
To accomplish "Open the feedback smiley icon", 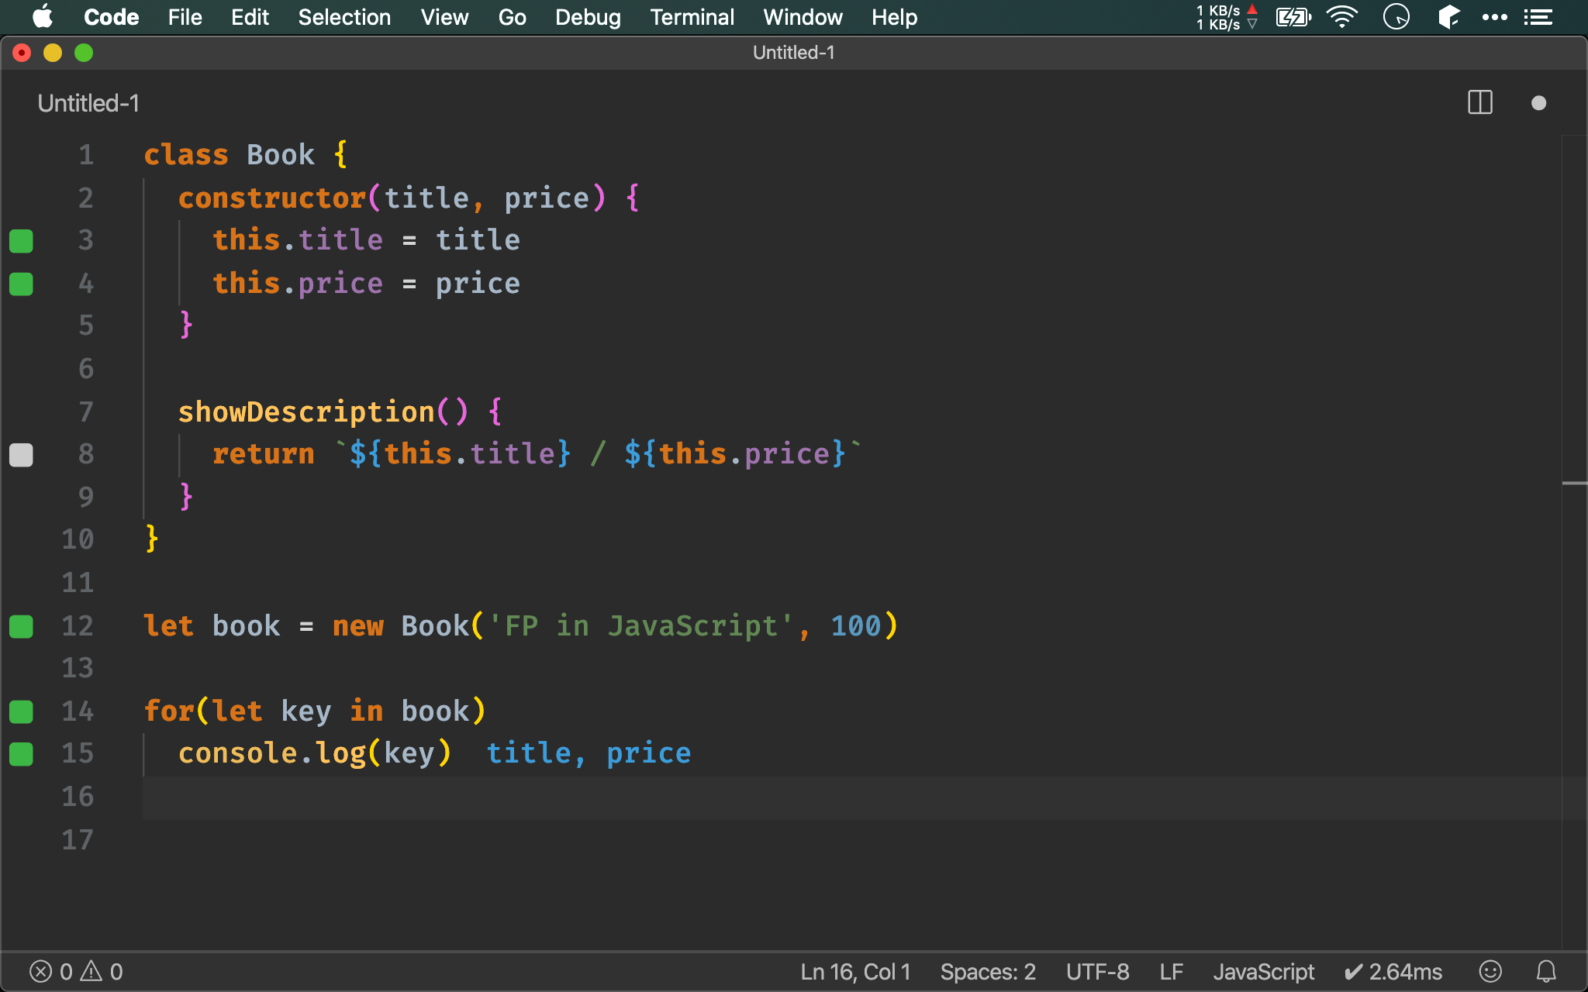I will click(1490, 971).
